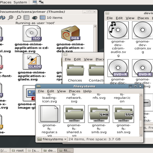Viewport: 153px width, 153px height.
Task: Click '24 items, Free space: 3.7 GB' status text
Action: (94, 139)
